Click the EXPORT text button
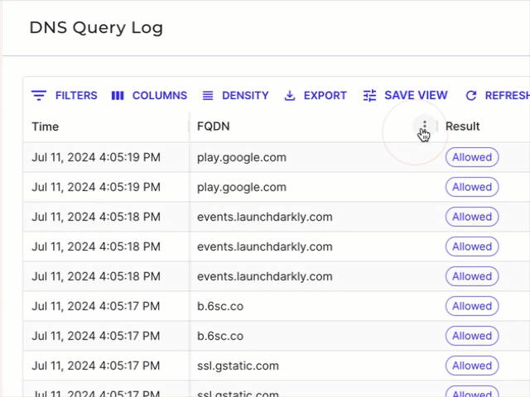Image resolution: width=530 pixels, height=397 pixels. tap(325, 96)
